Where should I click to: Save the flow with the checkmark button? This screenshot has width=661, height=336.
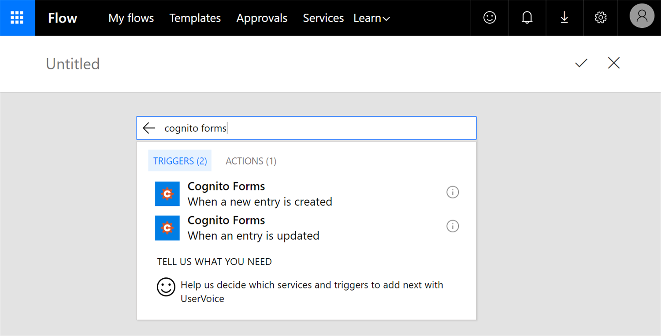point(580,63)
